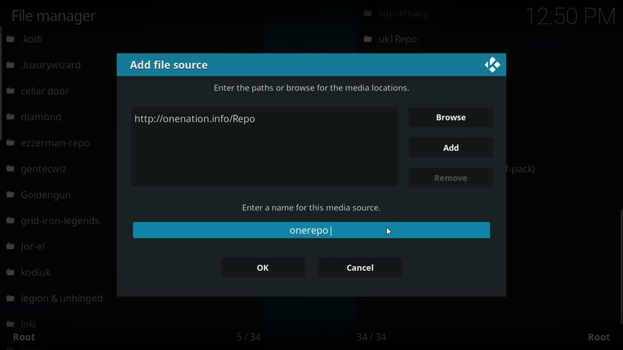Cancel the Add file source dialog

[x=359, y=268]
